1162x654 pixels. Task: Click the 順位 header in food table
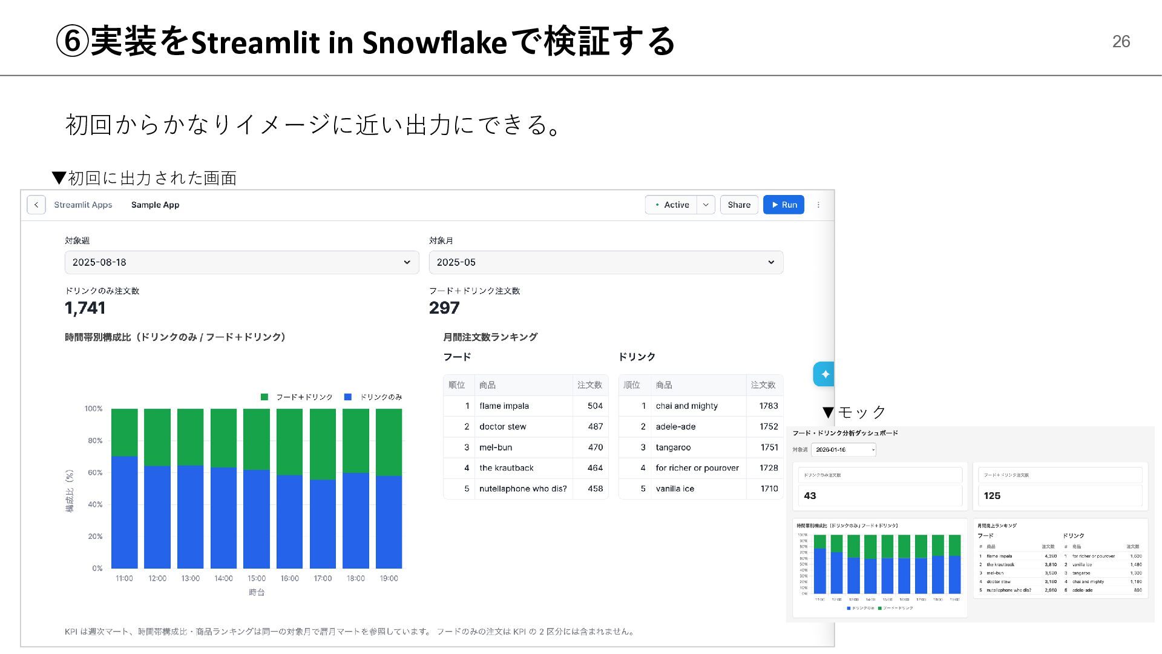[x=457, y=385]
